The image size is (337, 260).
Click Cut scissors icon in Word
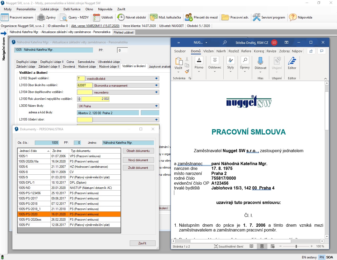187,59
